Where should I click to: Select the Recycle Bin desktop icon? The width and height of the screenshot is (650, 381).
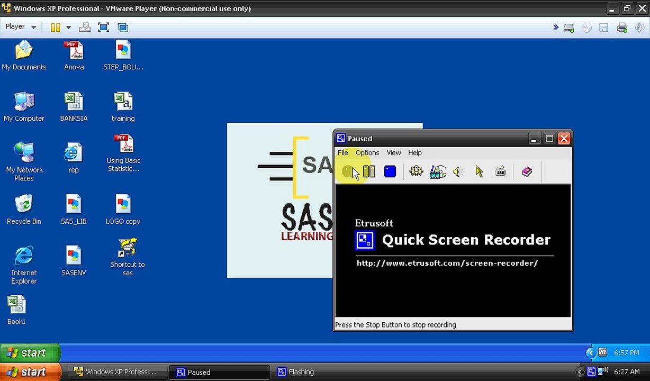click(x=24, y=210)
